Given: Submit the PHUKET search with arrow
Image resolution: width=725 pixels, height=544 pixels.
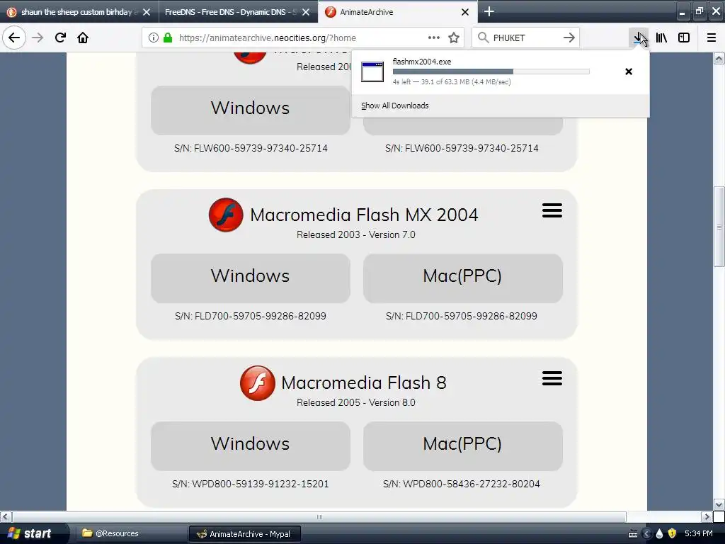Looking at the screenshot, I should point(569,38).
